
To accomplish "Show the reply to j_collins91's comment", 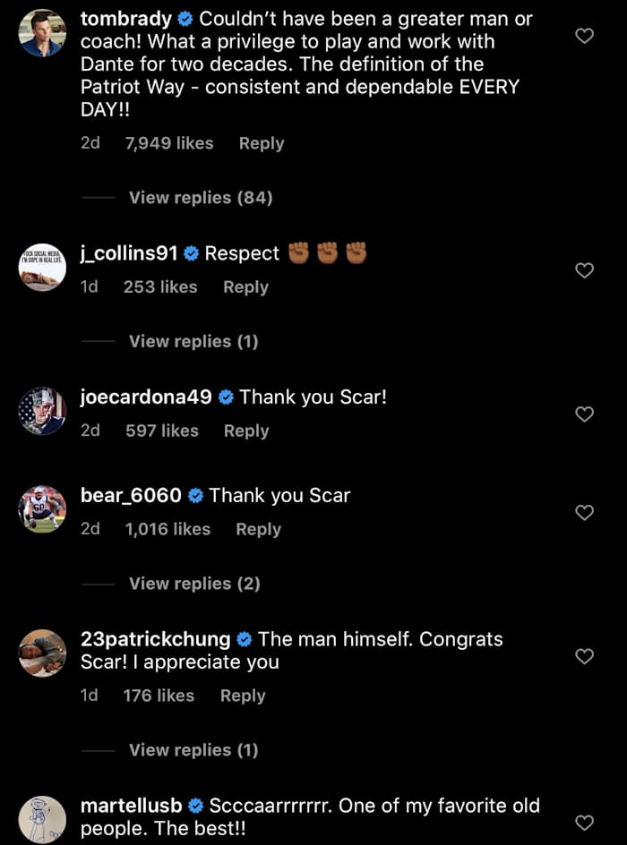I will tap(194, 341).
